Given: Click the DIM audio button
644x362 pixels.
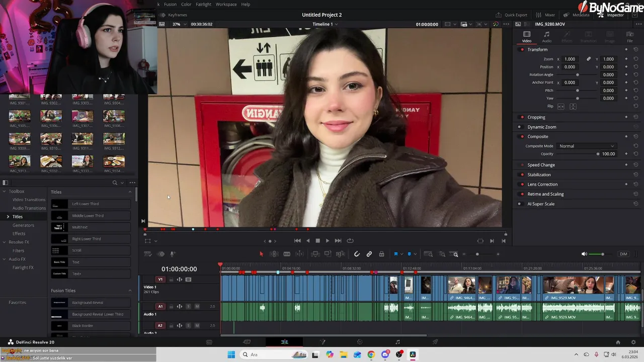Looking at the screenshot, I should [x=623, y=254].
